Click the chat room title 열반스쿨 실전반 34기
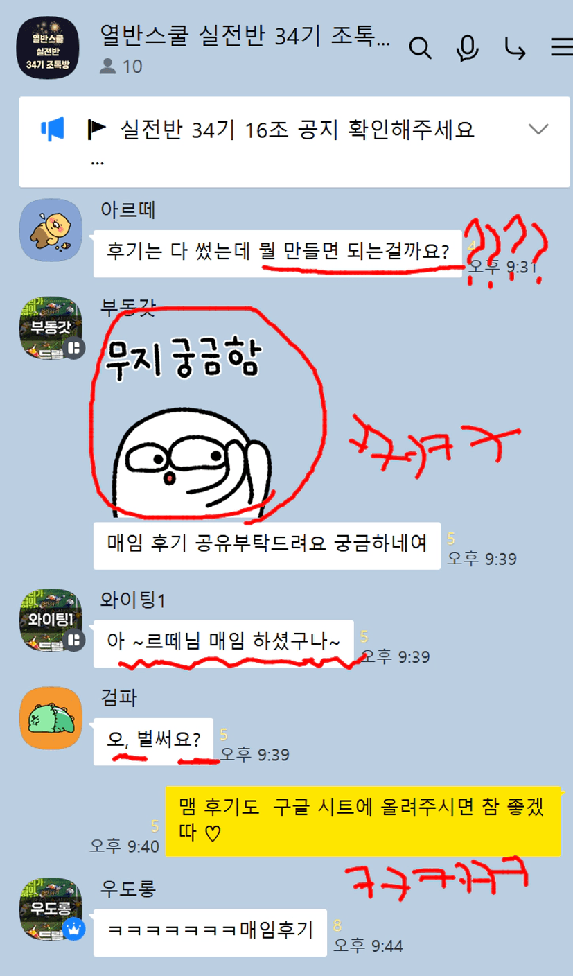Viewport: 573px width, 976px height. tap(245, 36)
